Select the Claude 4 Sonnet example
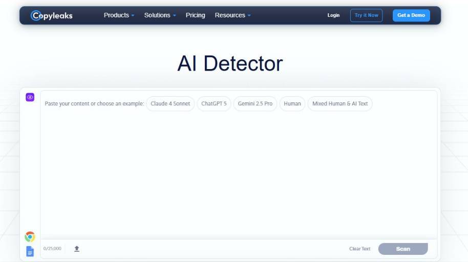Viewport: 468px width, 262px height. [170, 103]
